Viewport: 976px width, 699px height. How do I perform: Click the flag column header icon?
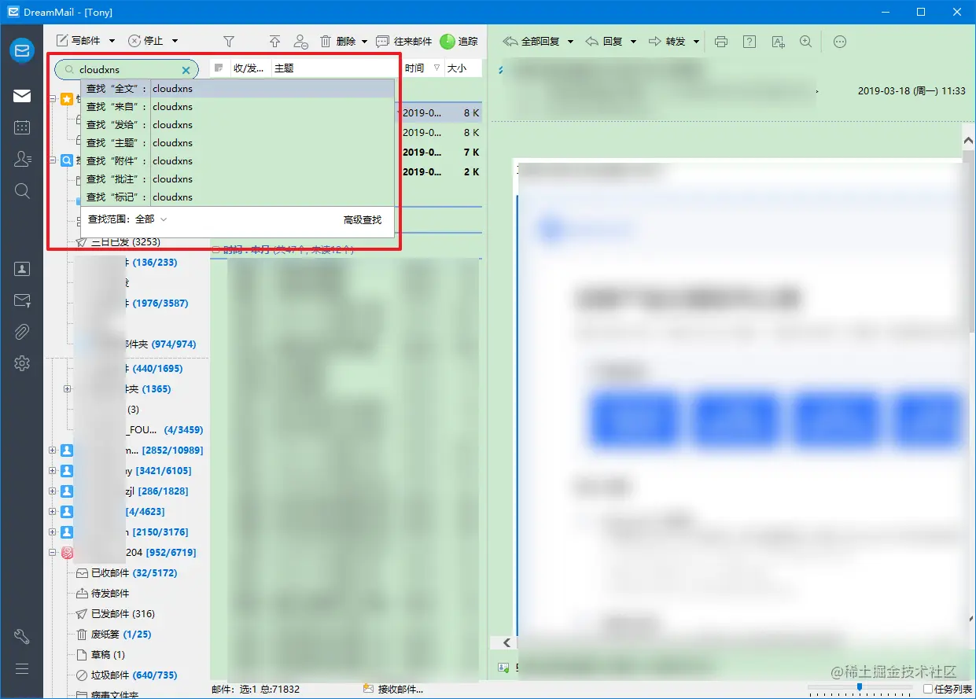[219, 68]
